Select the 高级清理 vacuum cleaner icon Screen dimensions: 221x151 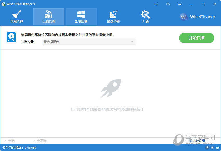pyautogui.click(x=49, y=14)
